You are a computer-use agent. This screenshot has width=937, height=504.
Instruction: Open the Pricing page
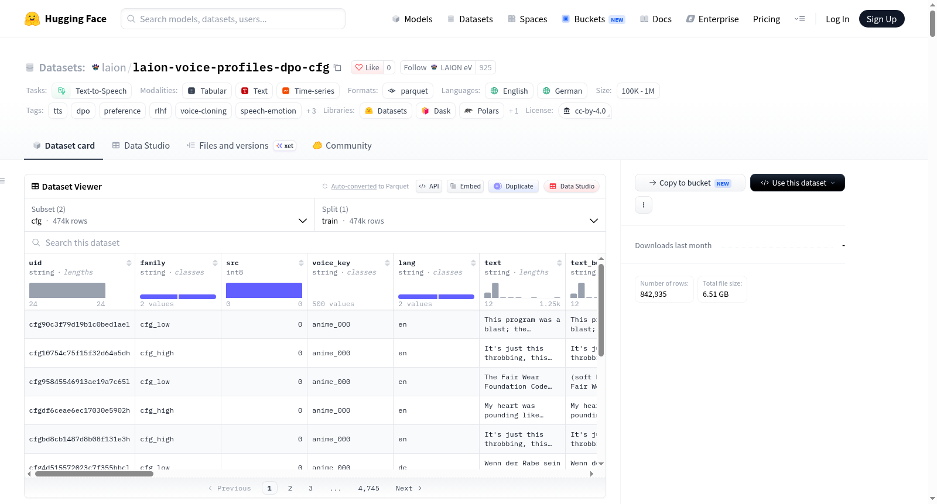coord(767,19)
